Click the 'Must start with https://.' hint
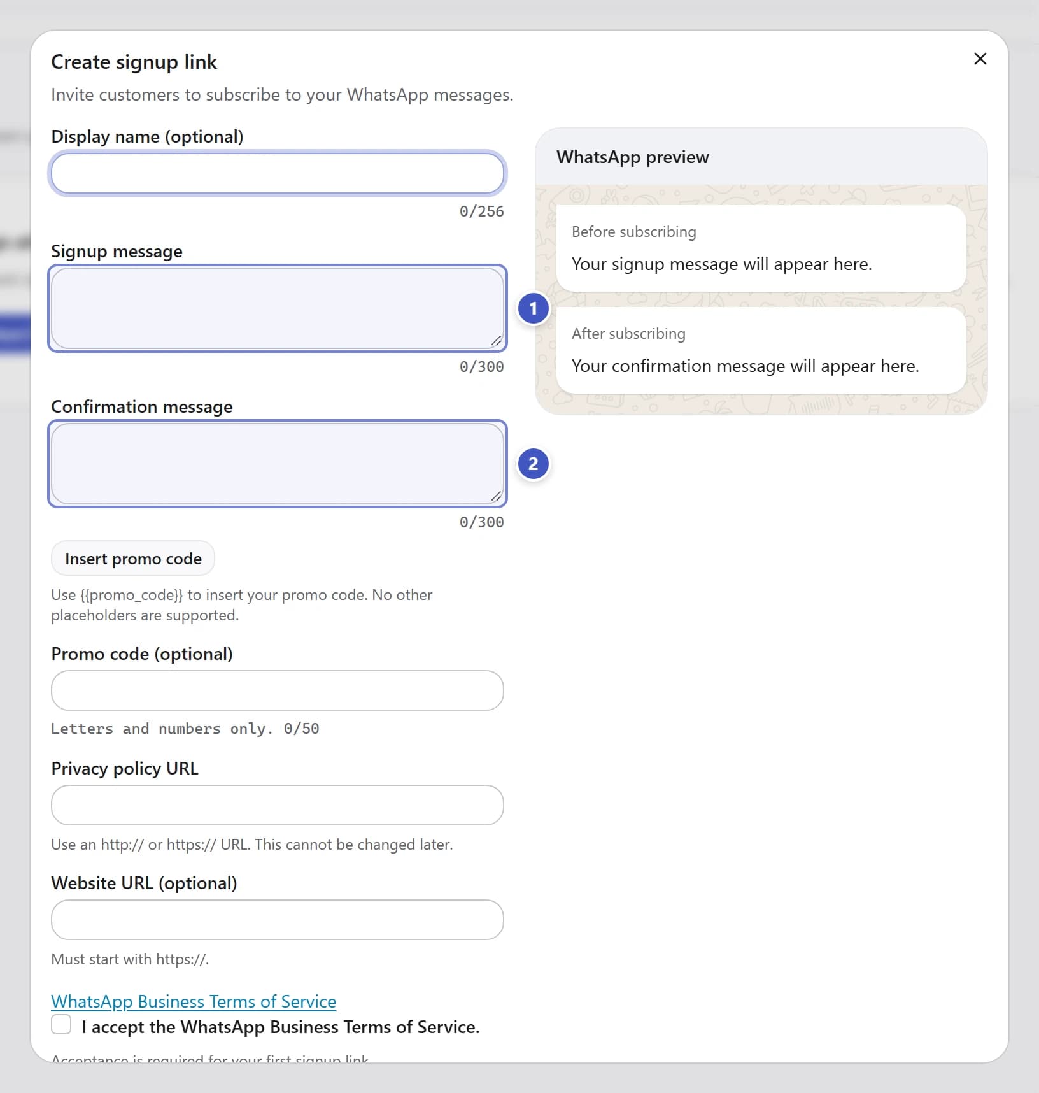1039x1093 pixels. coord(130,959)
